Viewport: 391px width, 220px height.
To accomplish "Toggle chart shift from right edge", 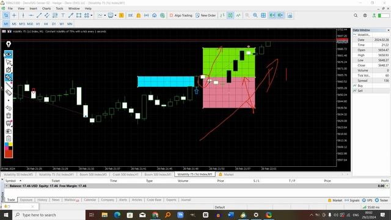I will 280,15.
